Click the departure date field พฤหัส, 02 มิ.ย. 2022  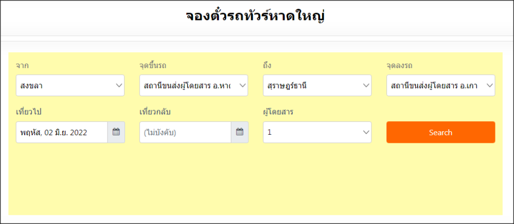61,132
